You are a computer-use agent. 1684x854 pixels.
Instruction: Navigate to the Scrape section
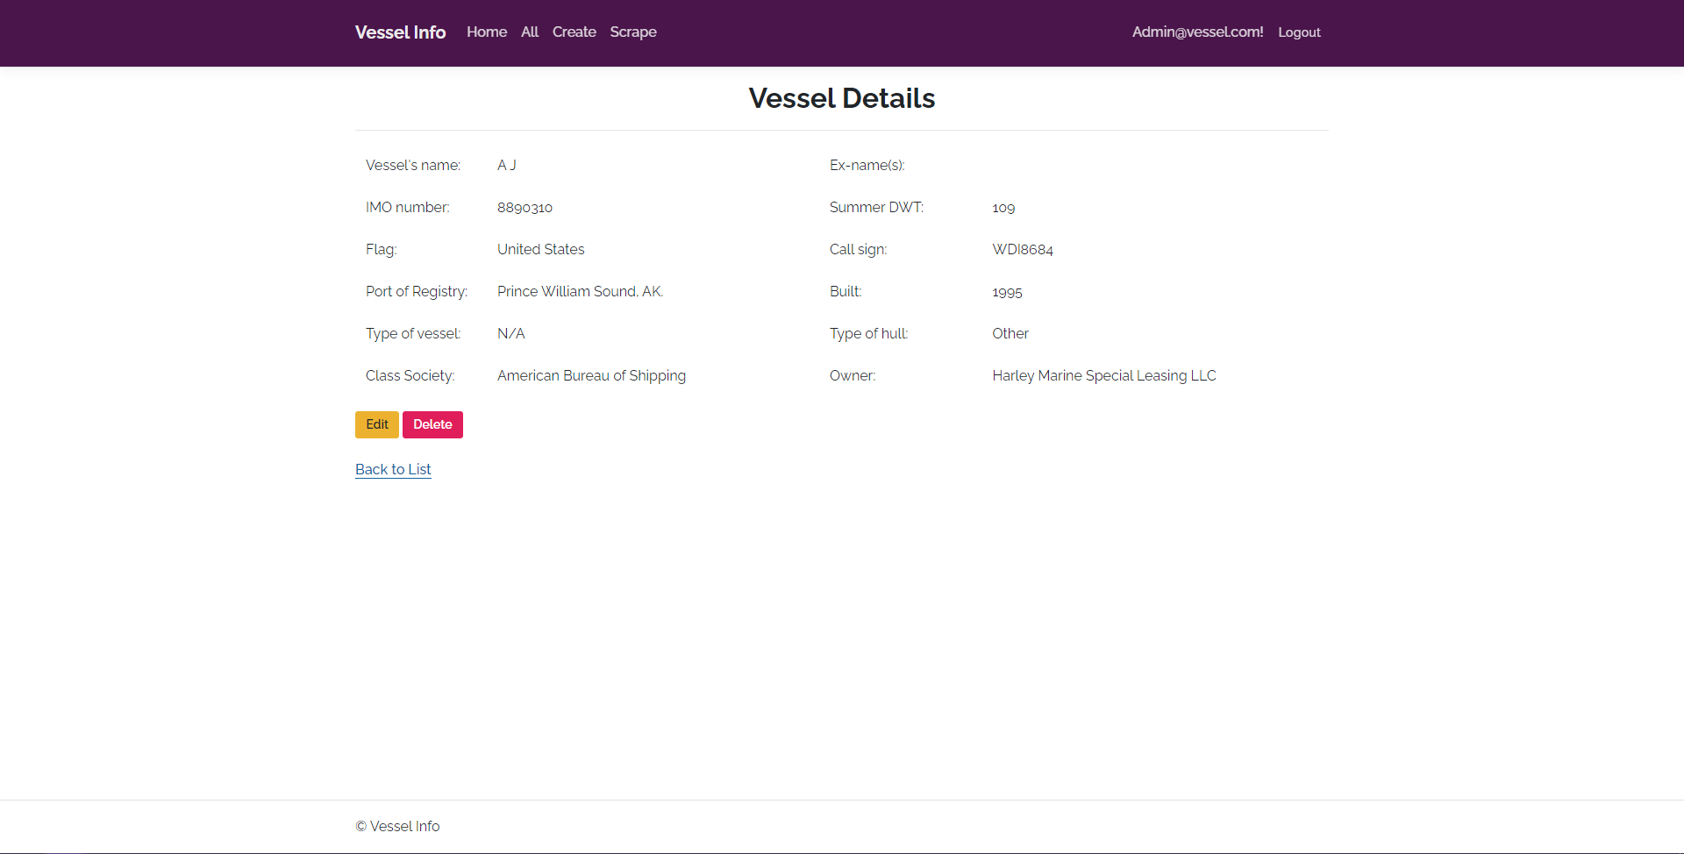tap(632, 32)
